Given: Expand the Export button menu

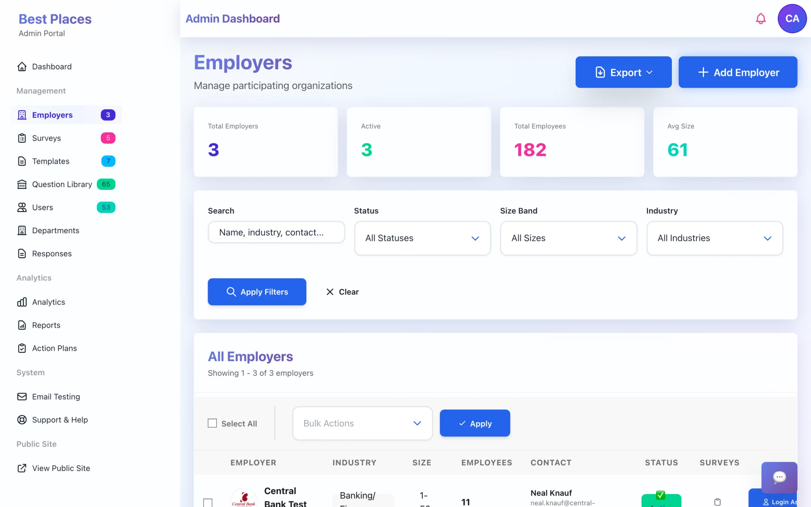Looking at the screenshot, I should 623,72.
